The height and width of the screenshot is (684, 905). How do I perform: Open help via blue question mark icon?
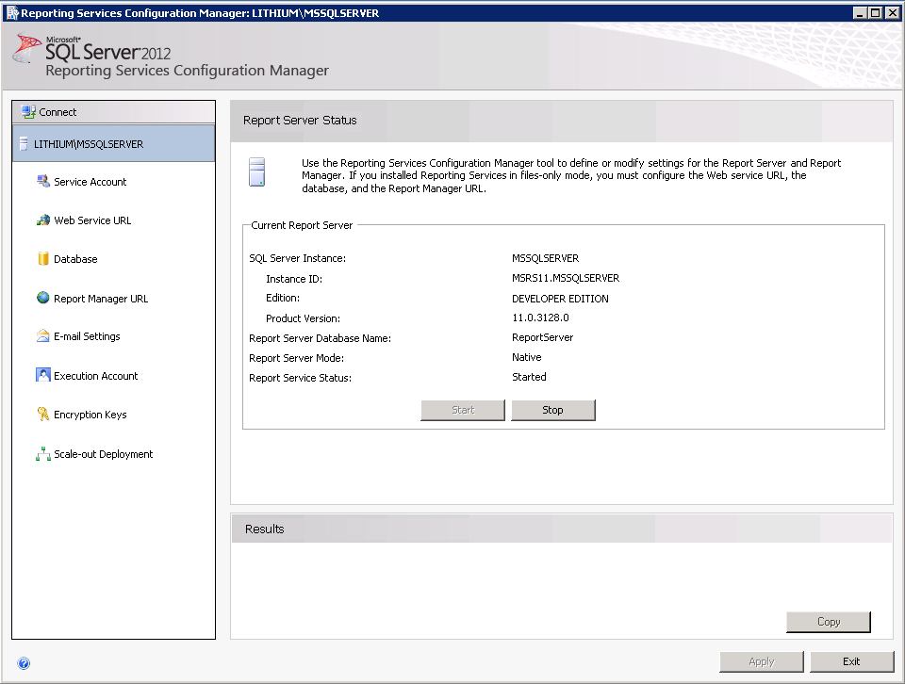24,663
